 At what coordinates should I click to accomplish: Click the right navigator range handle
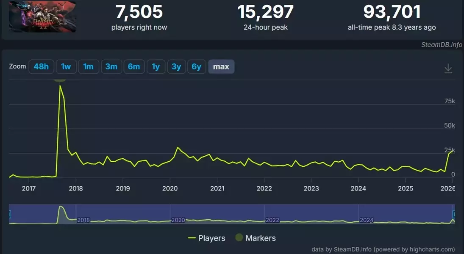pyautogui.click(x=454, y=214)
